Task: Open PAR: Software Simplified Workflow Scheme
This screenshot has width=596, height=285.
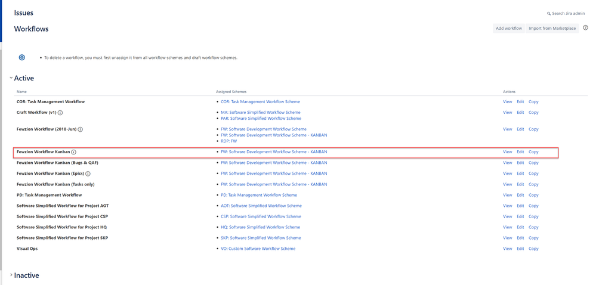Action: 261,119
